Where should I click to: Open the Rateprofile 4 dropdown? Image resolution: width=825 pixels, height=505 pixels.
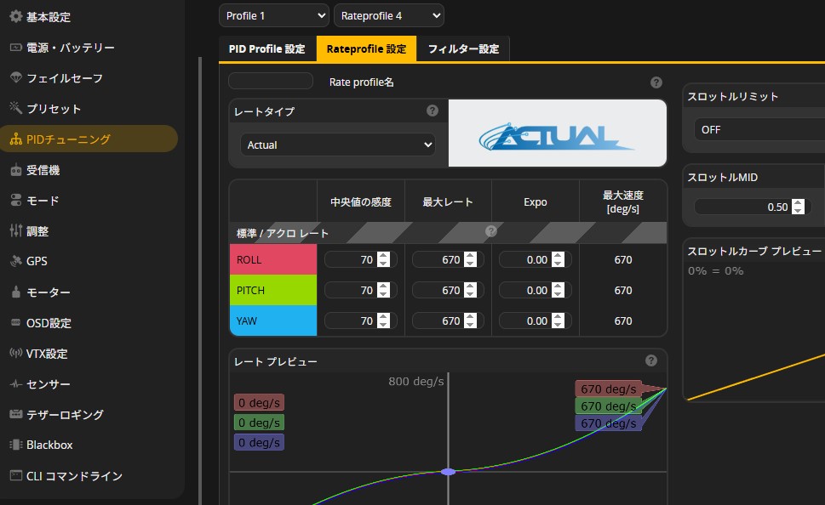click(x=388, y=15)
